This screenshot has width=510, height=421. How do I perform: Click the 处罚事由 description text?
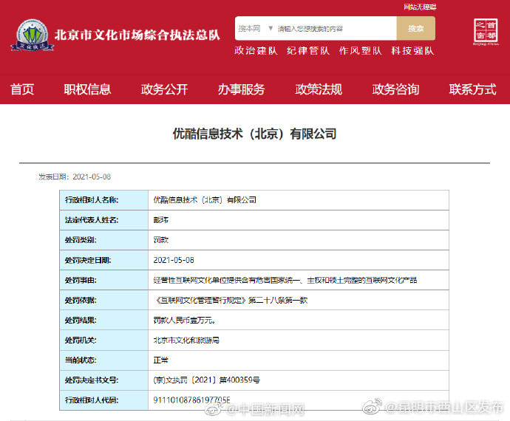(x=285, y=280)
